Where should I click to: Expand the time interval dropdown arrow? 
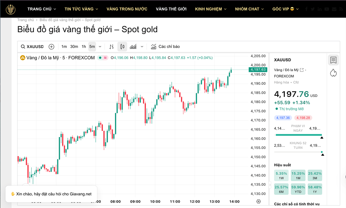pyautogui.click(x=100, y=47)
